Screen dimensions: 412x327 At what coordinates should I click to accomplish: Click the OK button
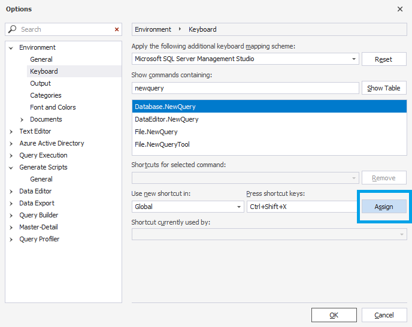pyautogui.click(x=334, y=315)
